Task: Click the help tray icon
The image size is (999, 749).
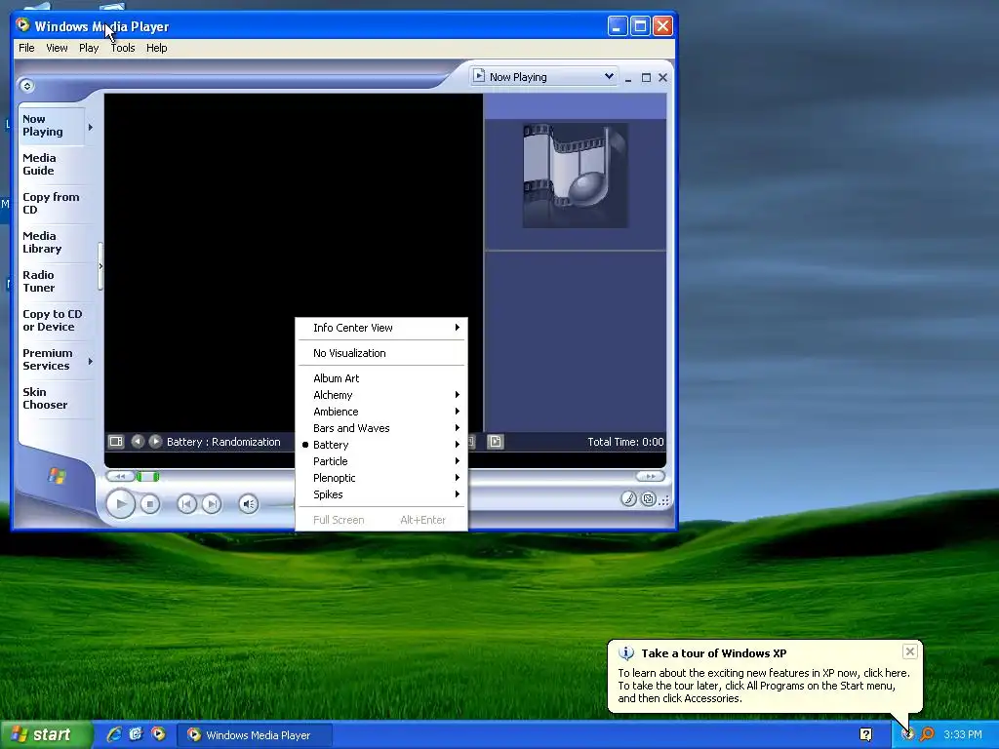Action: pos(866,734)
